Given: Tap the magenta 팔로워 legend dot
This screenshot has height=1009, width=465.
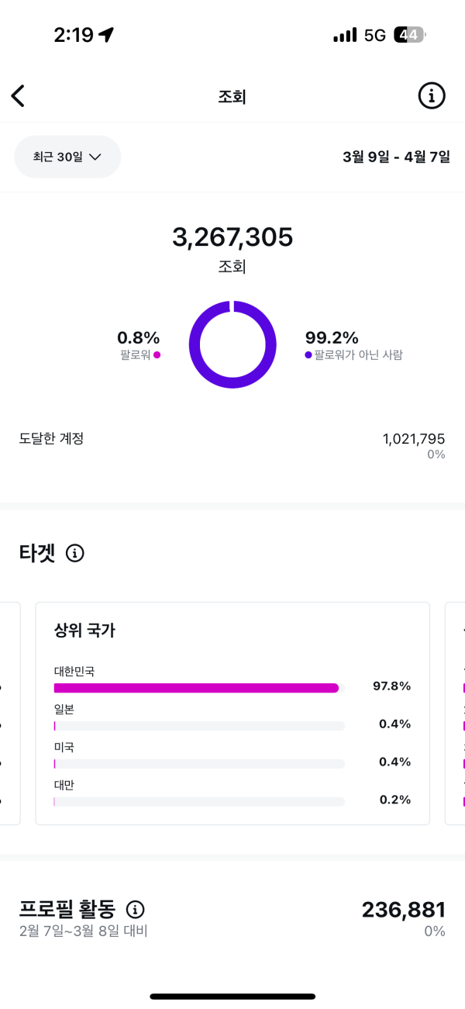Looking at the screenshot, I should coord(157,355).
